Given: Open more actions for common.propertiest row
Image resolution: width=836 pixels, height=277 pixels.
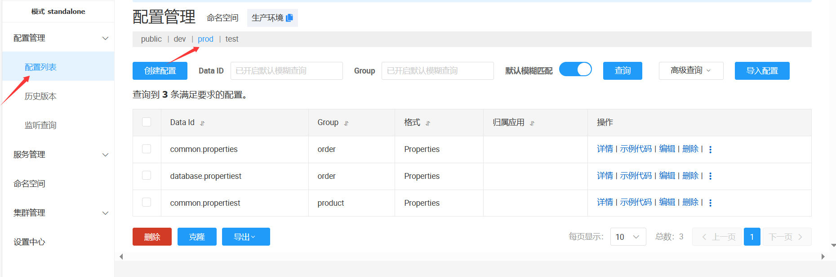Looking at the screenshot, I should pyautogui.click(x=710, y=203).
